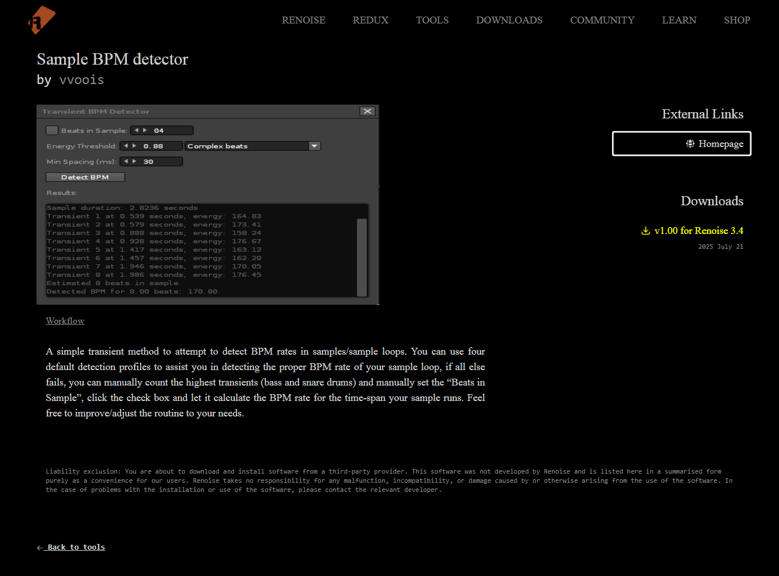
Task: Download v1.00 for Renoise 3.4
Action: [693, 231]
